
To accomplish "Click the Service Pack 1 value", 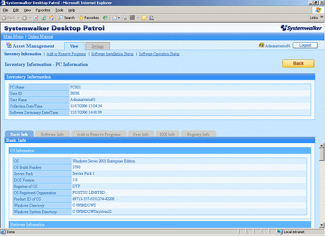I will (83, 174).
